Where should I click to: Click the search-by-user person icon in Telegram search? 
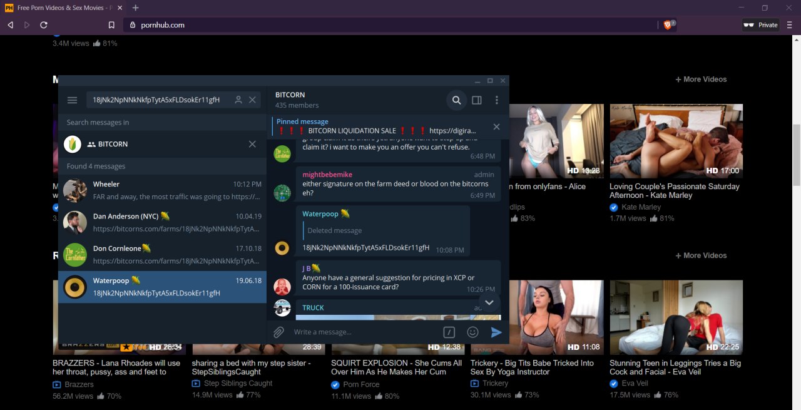[238, 100]
